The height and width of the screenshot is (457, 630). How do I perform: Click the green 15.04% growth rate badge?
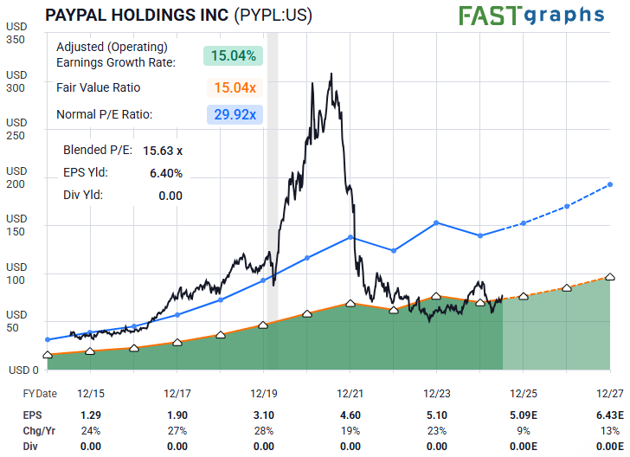233,55
